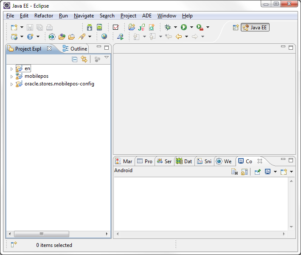Click the Run External Tools icon
The height and width of the screenshot is (255, 301).
pos(200,27)
